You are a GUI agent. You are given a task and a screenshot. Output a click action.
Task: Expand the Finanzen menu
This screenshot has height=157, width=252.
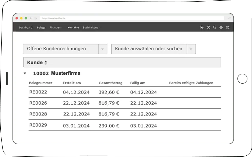tap(55, 28)
